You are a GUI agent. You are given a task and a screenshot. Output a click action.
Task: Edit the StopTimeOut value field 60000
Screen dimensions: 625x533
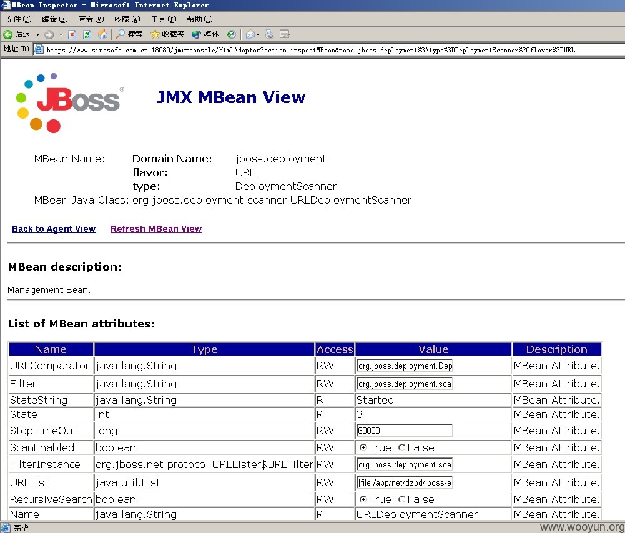click(x=405, y=431)
